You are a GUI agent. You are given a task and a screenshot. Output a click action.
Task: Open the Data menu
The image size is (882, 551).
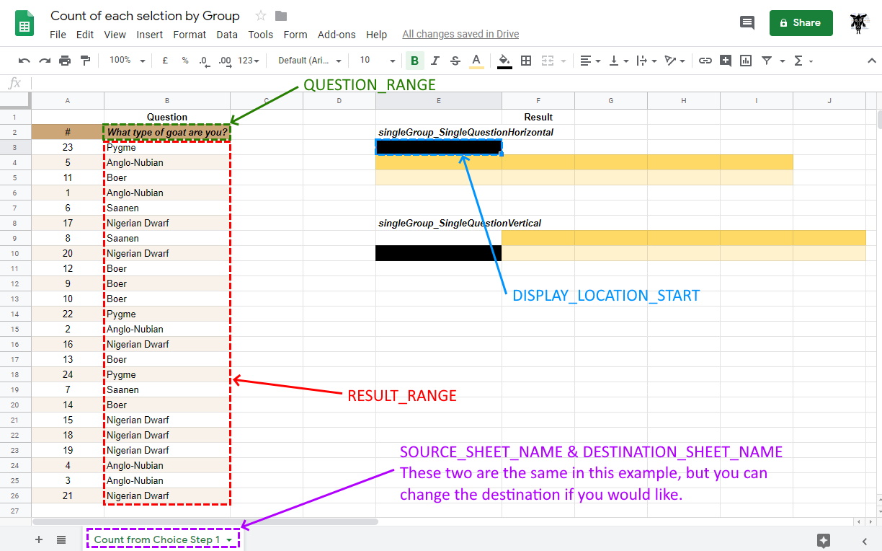227,35
